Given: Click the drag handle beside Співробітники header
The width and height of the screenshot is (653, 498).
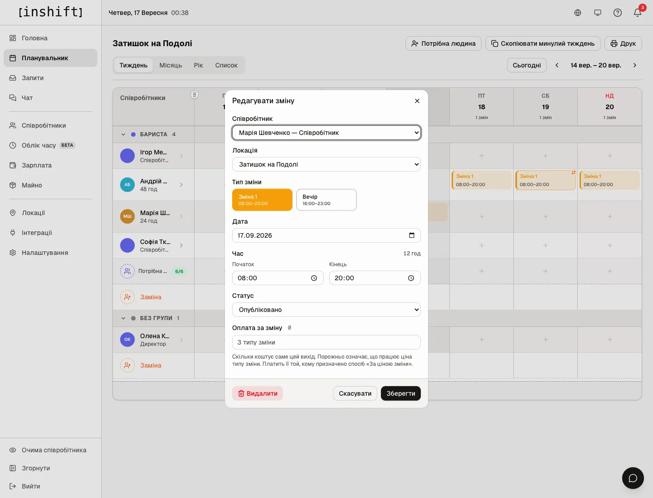Looking at the screenshot, I should coord(195,95).
